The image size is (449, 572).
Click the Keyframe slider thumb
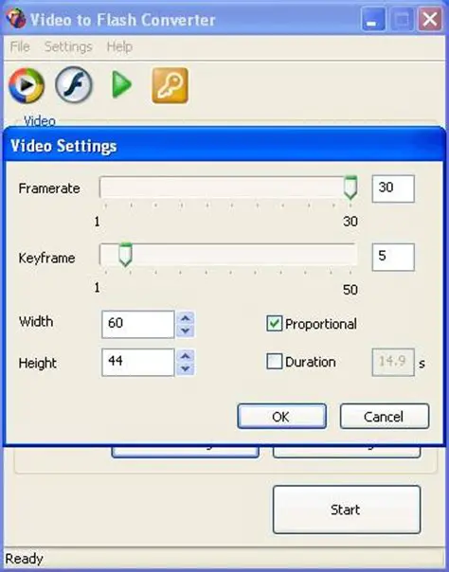125,255
